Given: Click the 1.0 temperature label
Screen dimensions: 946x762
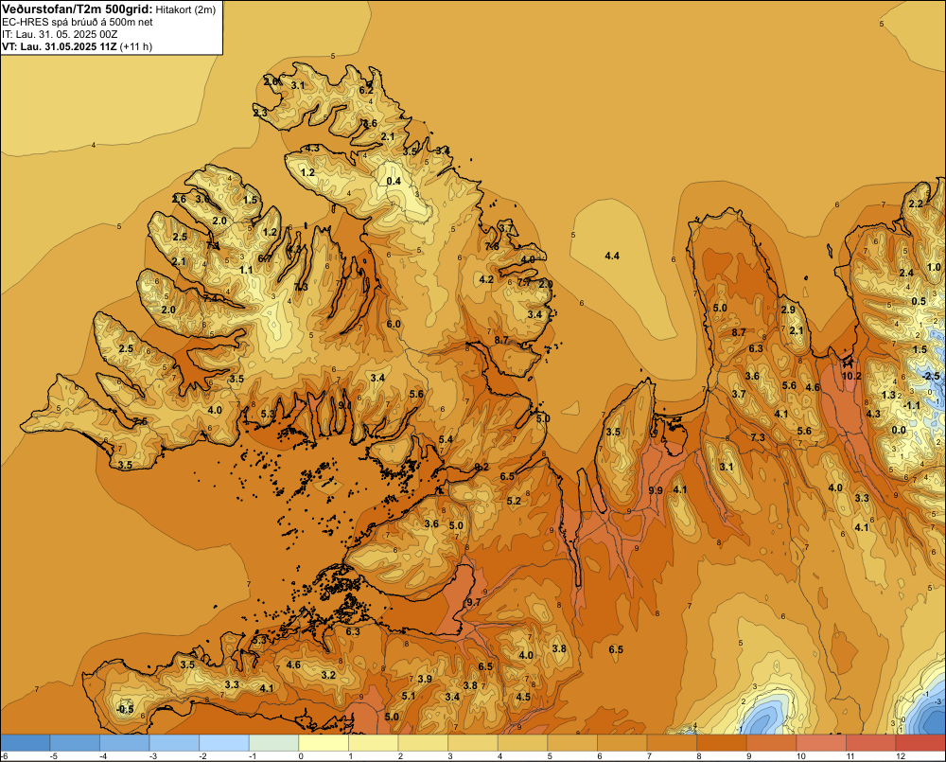Looking at the screenshot, I should tap(934, 267).
